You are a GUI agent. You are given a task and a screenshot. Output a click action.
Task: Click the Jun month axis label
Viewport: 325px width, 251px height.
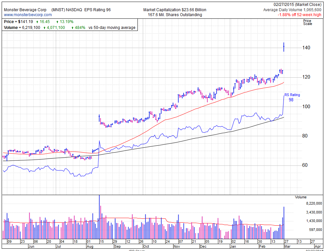click(31, 246)
